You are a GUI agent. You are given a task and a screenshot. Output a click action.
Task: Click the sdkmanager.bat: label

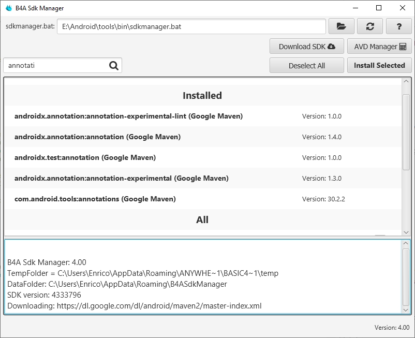click(30, 26)
